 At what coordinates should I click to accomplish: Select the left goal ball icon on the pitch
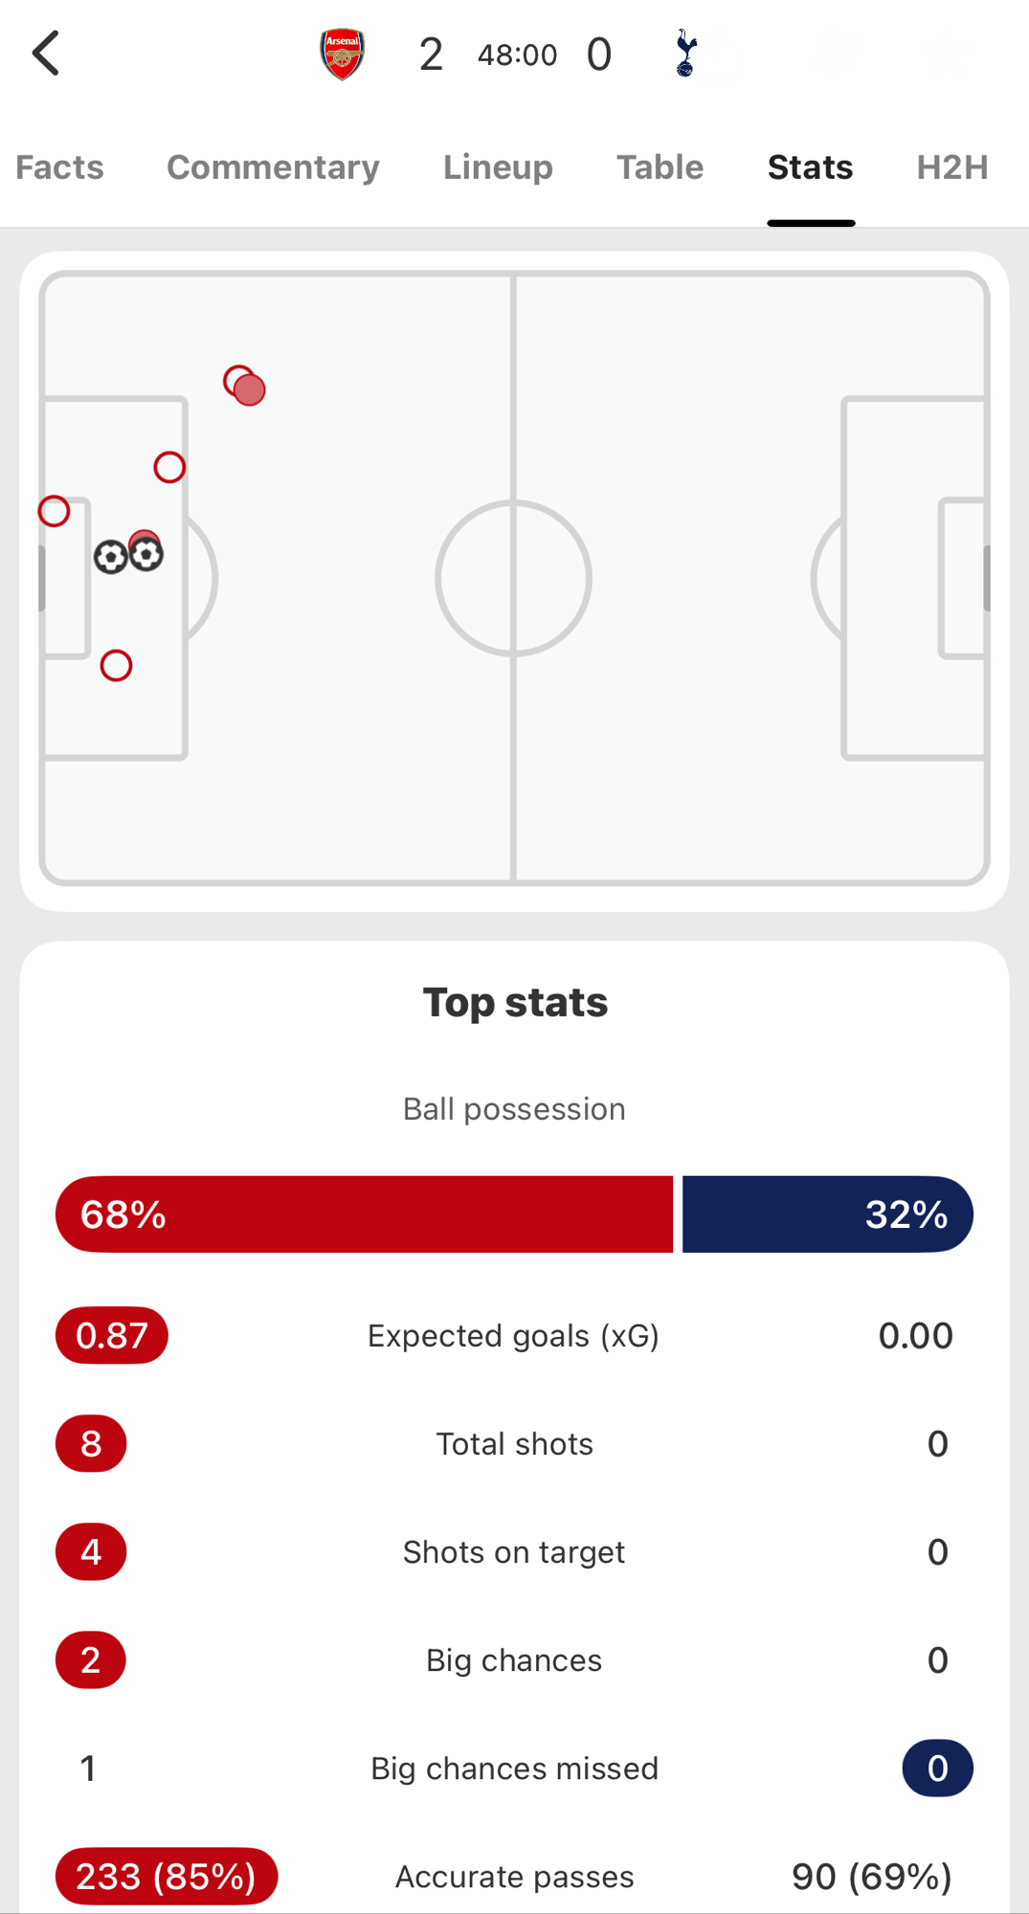pos(111,557)
